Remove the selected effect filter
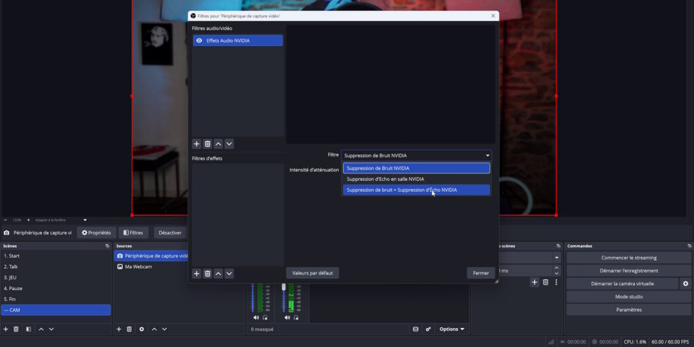The width and height of the screenshot is (694, 347). tap(207, 274)
